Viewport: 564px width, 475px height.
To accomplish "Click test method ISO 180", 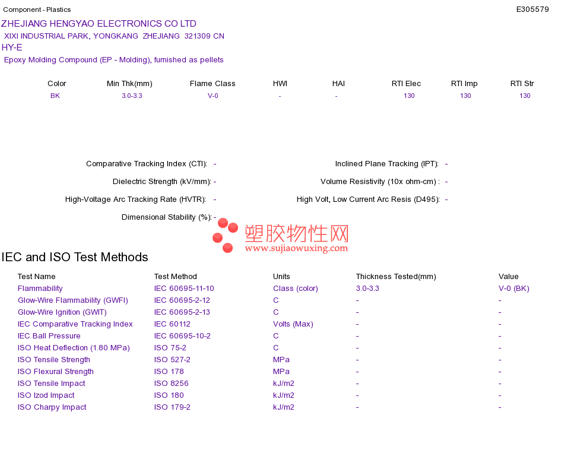I will pos(169,395).
